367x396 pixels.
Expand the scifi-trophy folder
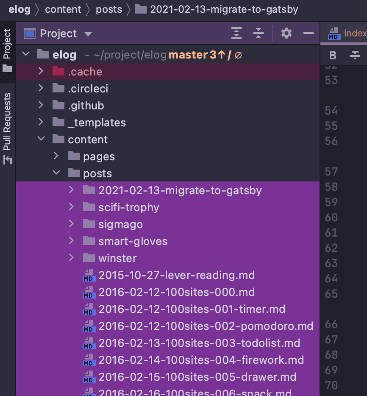pyautogui.click(x=71, y=207)
